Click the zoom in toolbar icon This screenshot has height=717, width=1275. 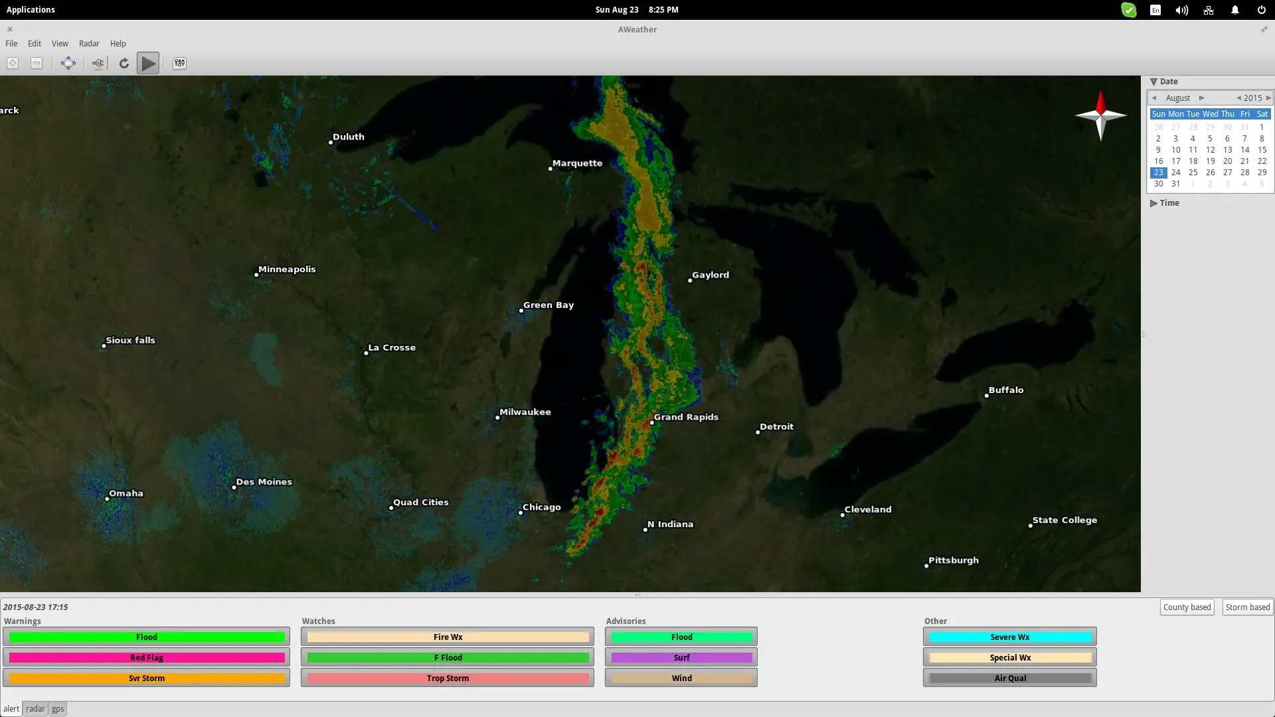(x=13, y=63)
